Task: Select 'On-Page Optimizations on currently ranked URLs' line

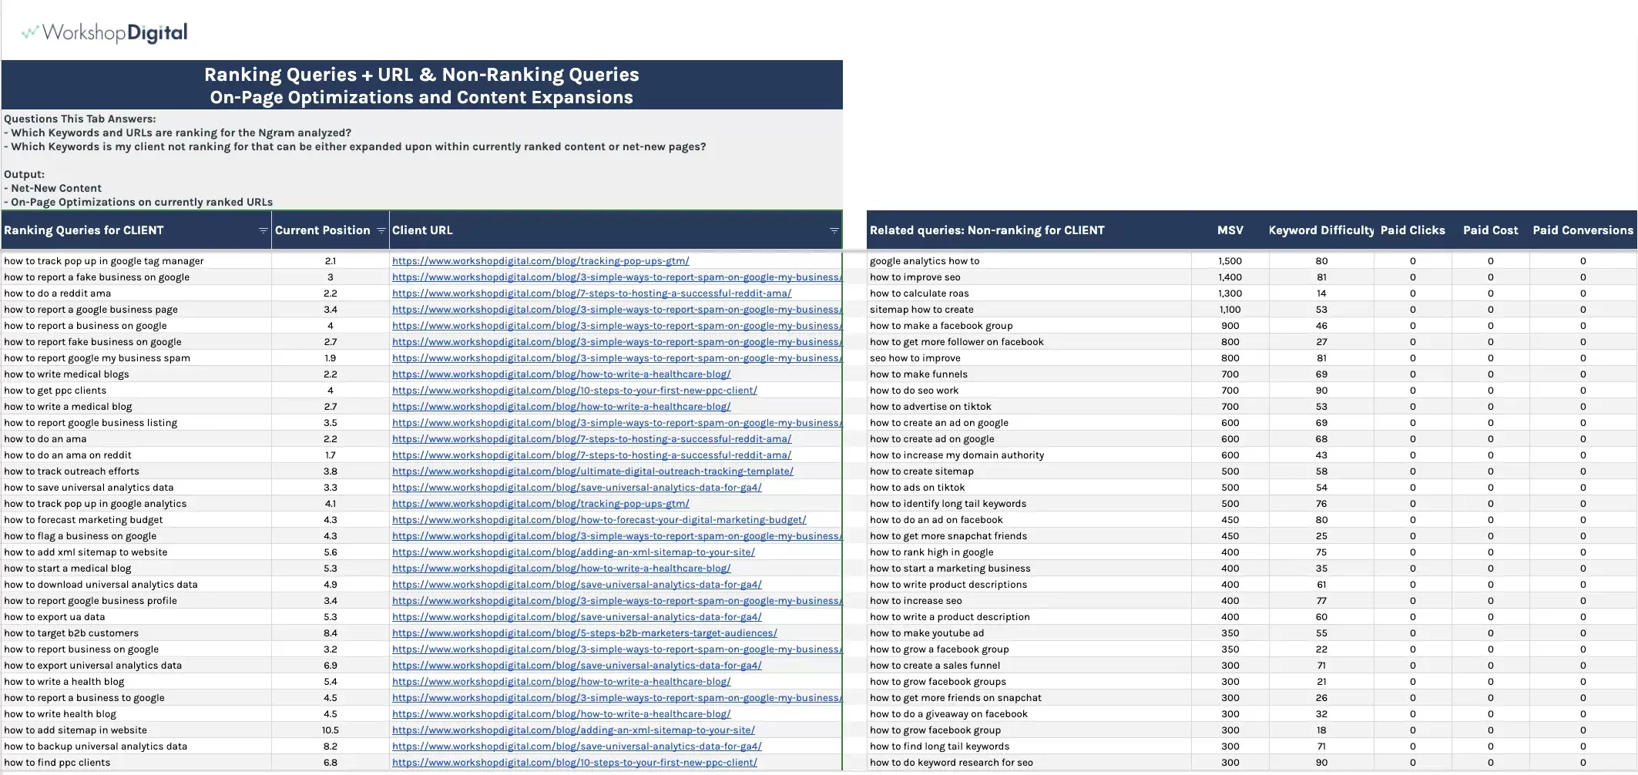Action: coord(138,203)
